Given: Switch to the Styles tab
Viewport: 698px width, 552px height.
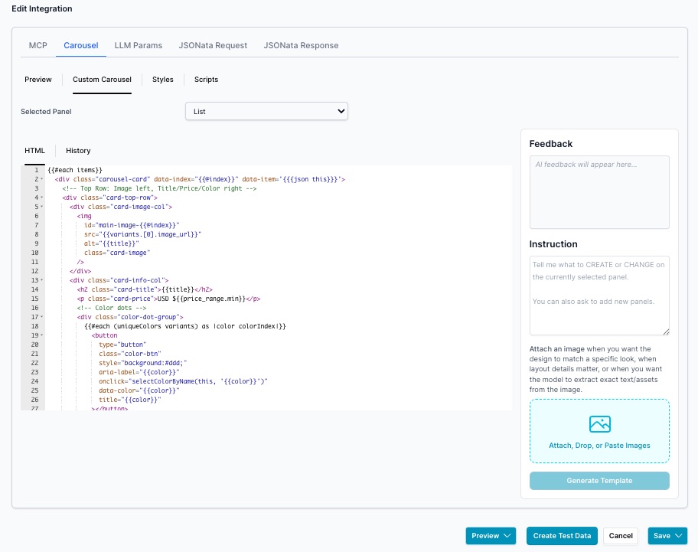Looking at the screenshot, I should click(162, 79).
